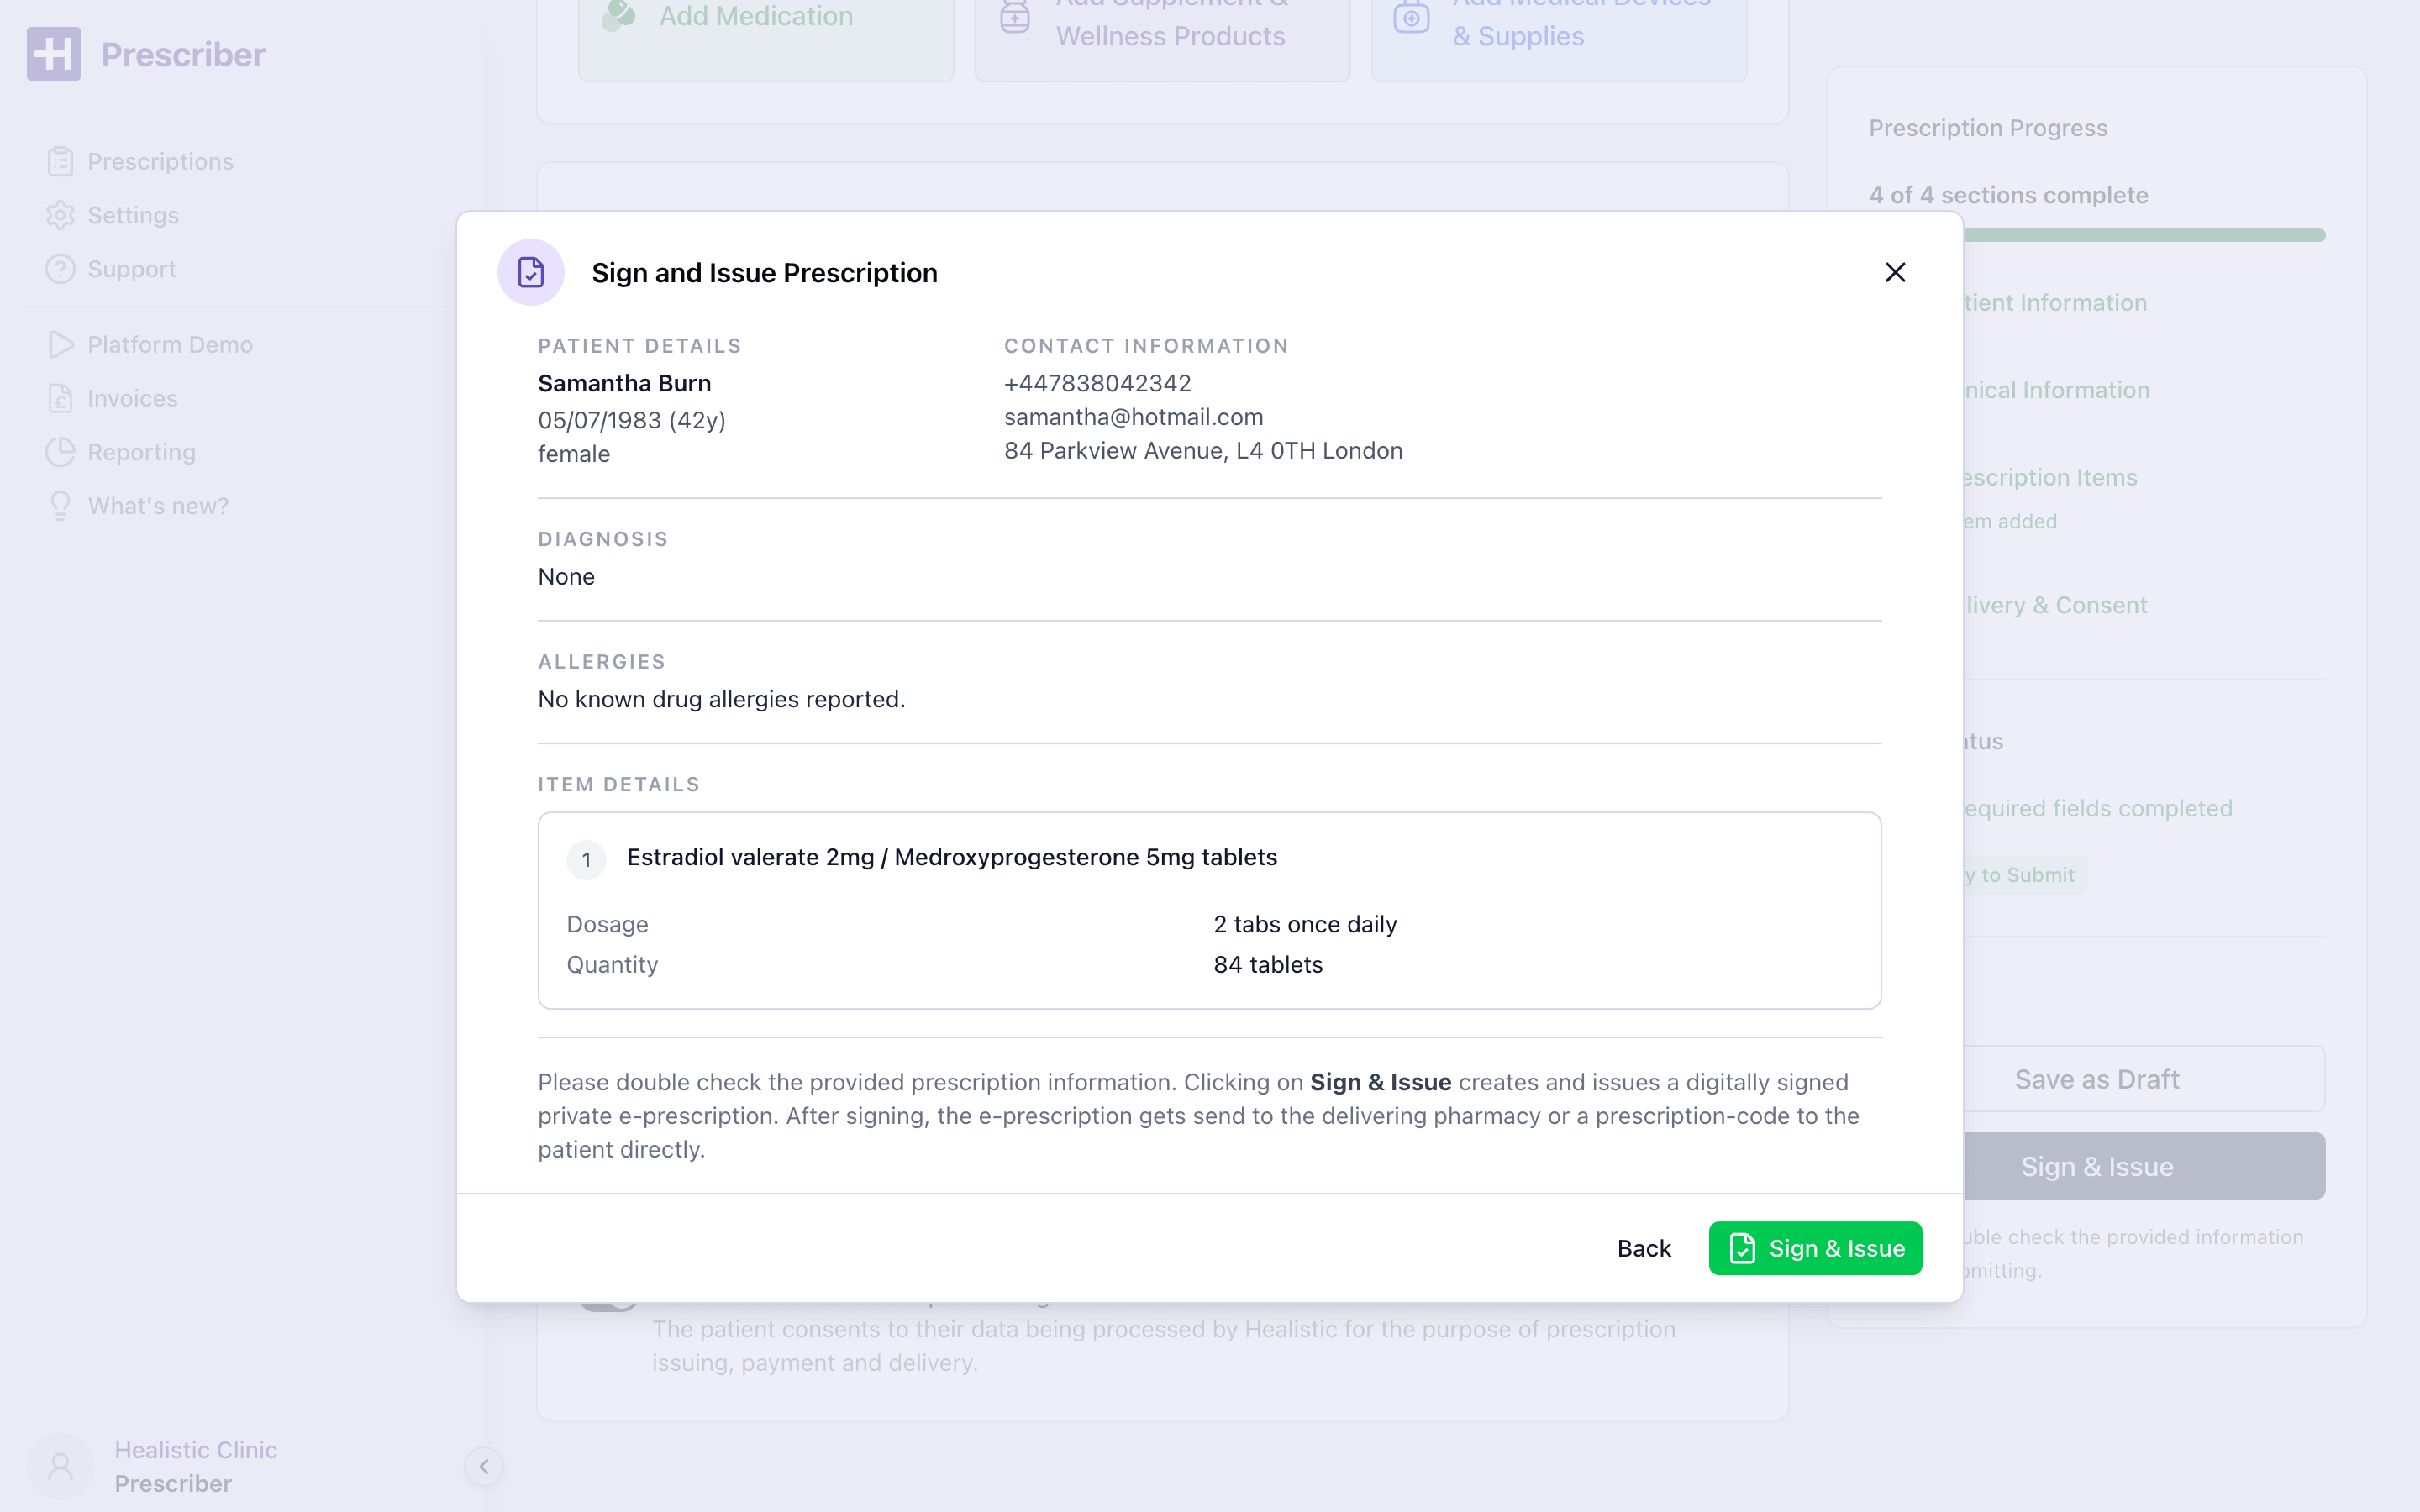The width and height of the screenshot is (2420, 1512).
Task: Open Prescriptions clipboard icon in sidebar
Action: pos(60,161)
